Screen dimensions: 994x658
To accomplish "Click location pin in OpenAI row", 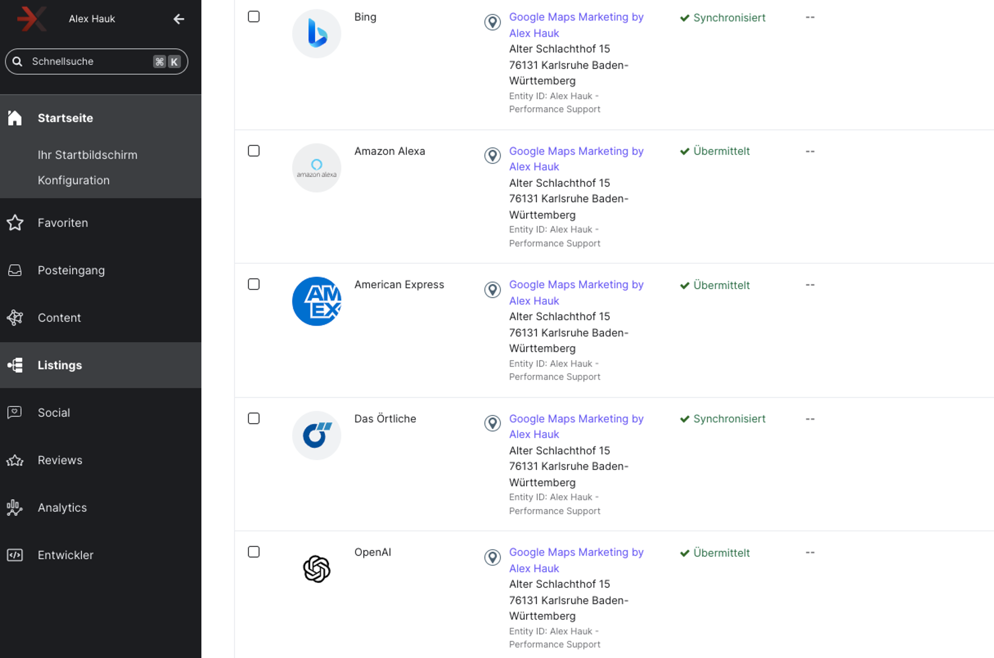I will tap(492, 557).
